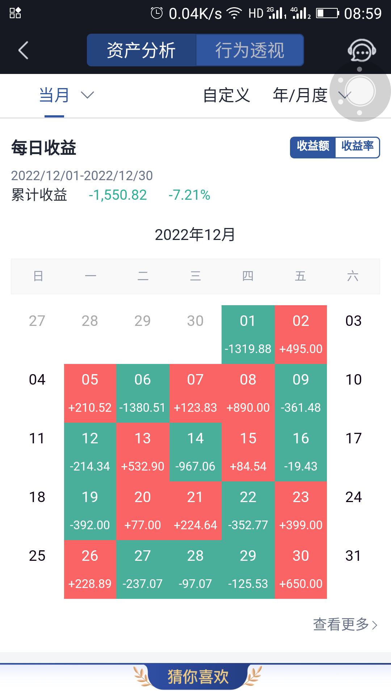Screen dimensions: 391x696
Task: Open the customer service headset icon
Action: (362, 50)
